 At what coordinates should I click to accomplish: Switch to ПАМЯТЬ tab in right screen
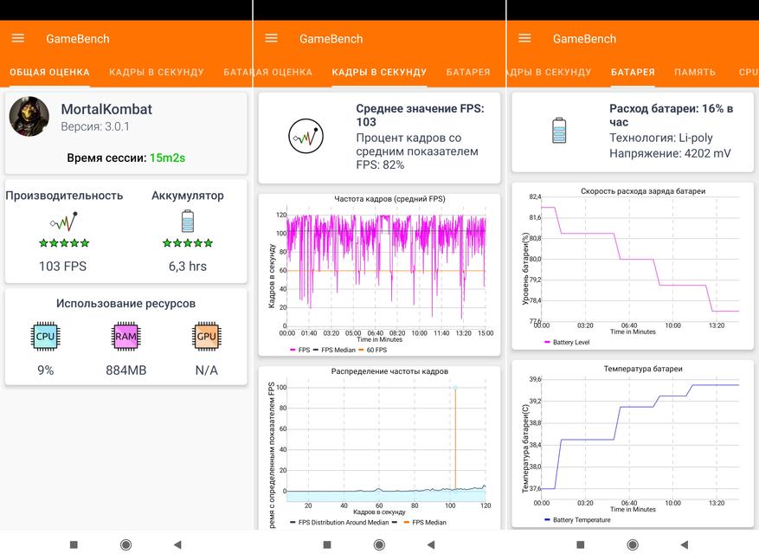point(695,72)
